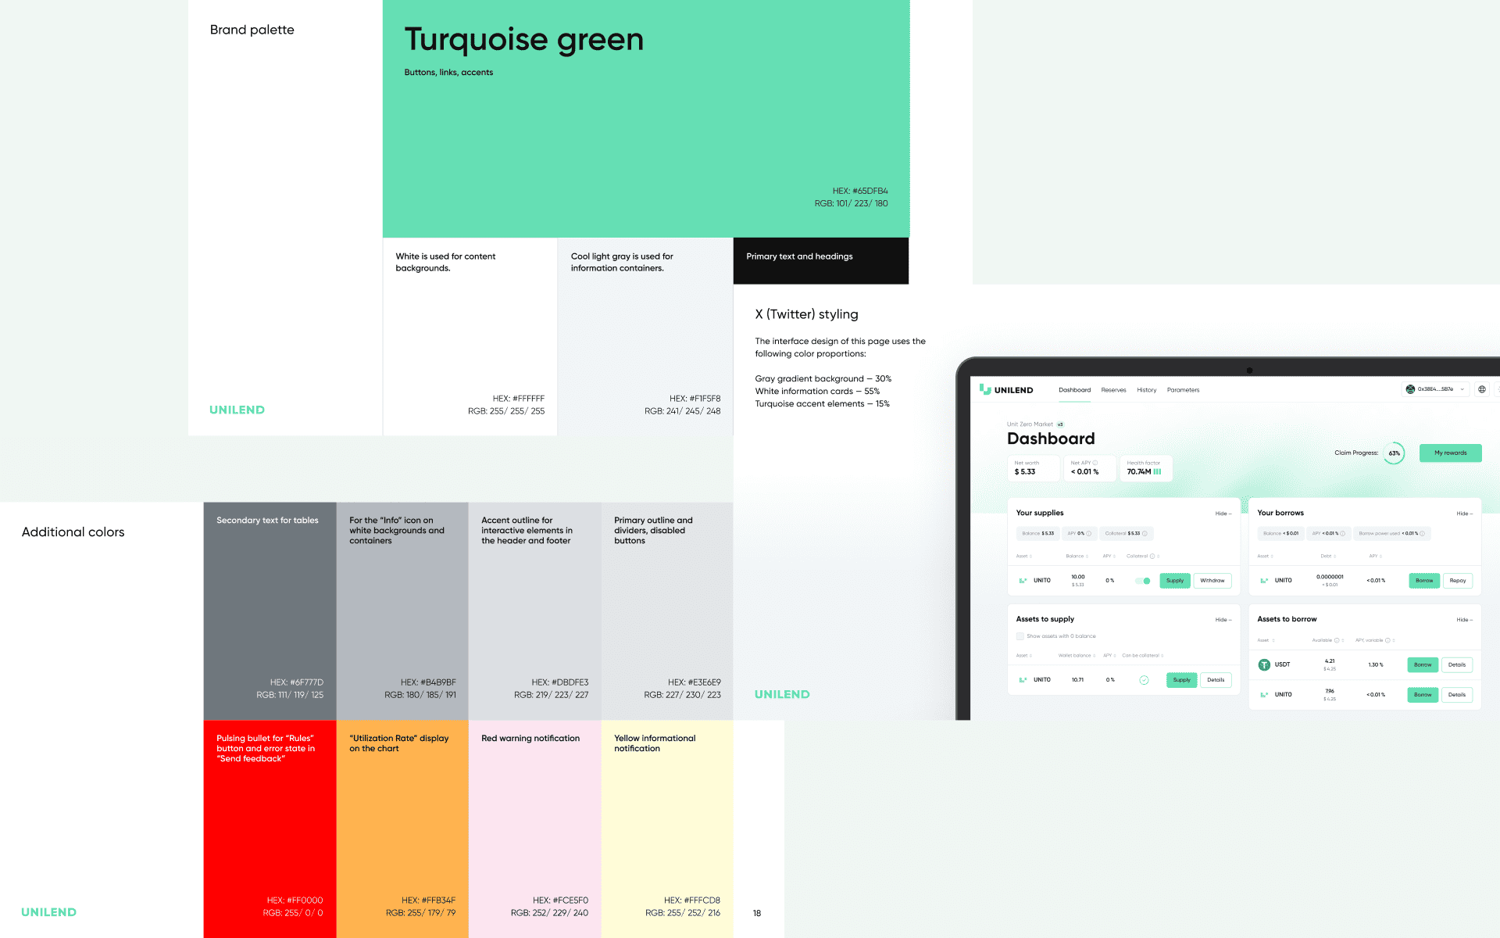This screenshot has width=1500, height=938.
Task: Toggle UNIT0 collateral switch
Action: tap(1143, 581)
